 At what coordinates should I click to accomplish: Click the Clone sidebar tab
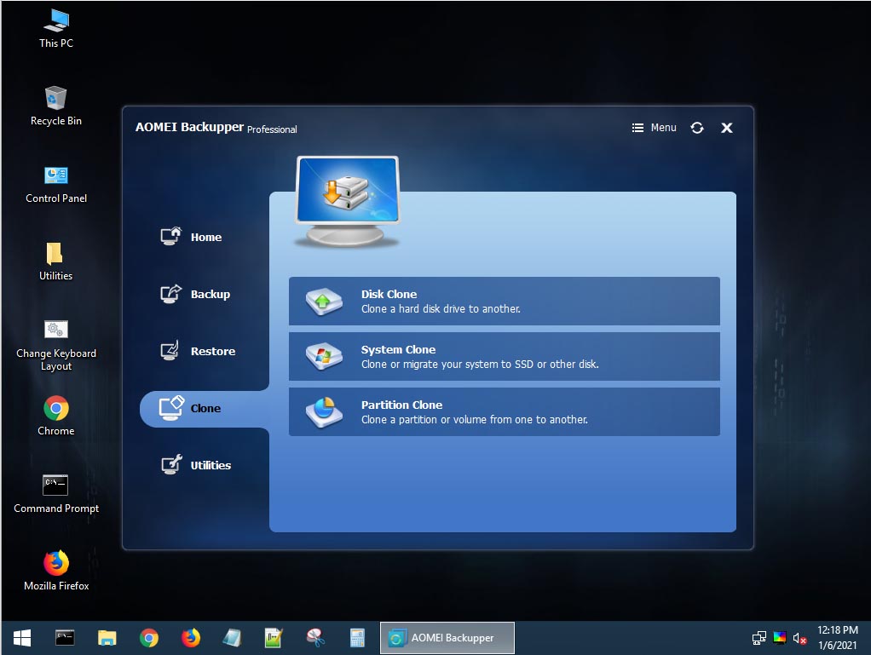point(203,408)
